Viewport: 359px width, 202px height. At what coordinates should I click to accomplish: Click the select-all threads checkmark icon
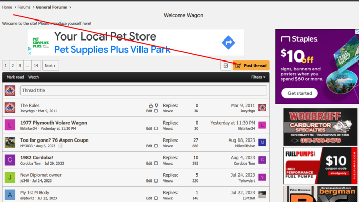pyautogui.click(x=226, y=66)
